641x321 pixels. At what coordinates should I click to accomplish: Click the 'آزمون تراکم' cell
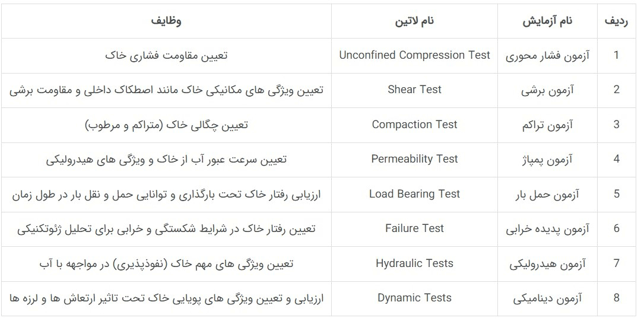point(547,125)
